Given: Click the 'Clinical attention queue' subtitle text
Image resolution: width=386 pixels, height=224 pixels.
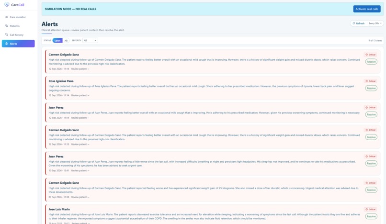Looking at the screenshot, I should coord(83,30).
